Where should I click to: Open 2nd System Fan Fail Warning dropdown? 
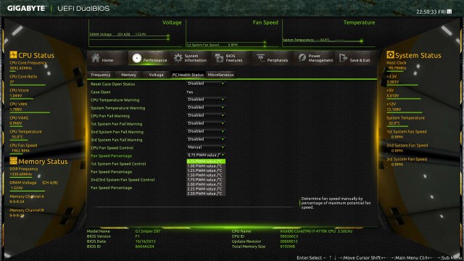click(x=206, y=131)
